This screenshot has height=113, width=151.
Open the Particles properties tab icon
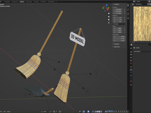click(131, 73)
